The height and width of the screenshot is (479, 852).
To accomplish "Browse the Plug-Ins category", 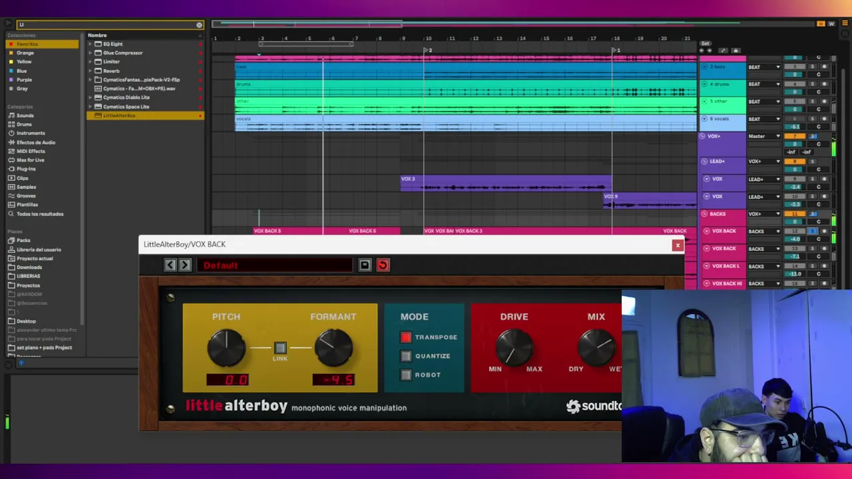I will tap(26, 169).
